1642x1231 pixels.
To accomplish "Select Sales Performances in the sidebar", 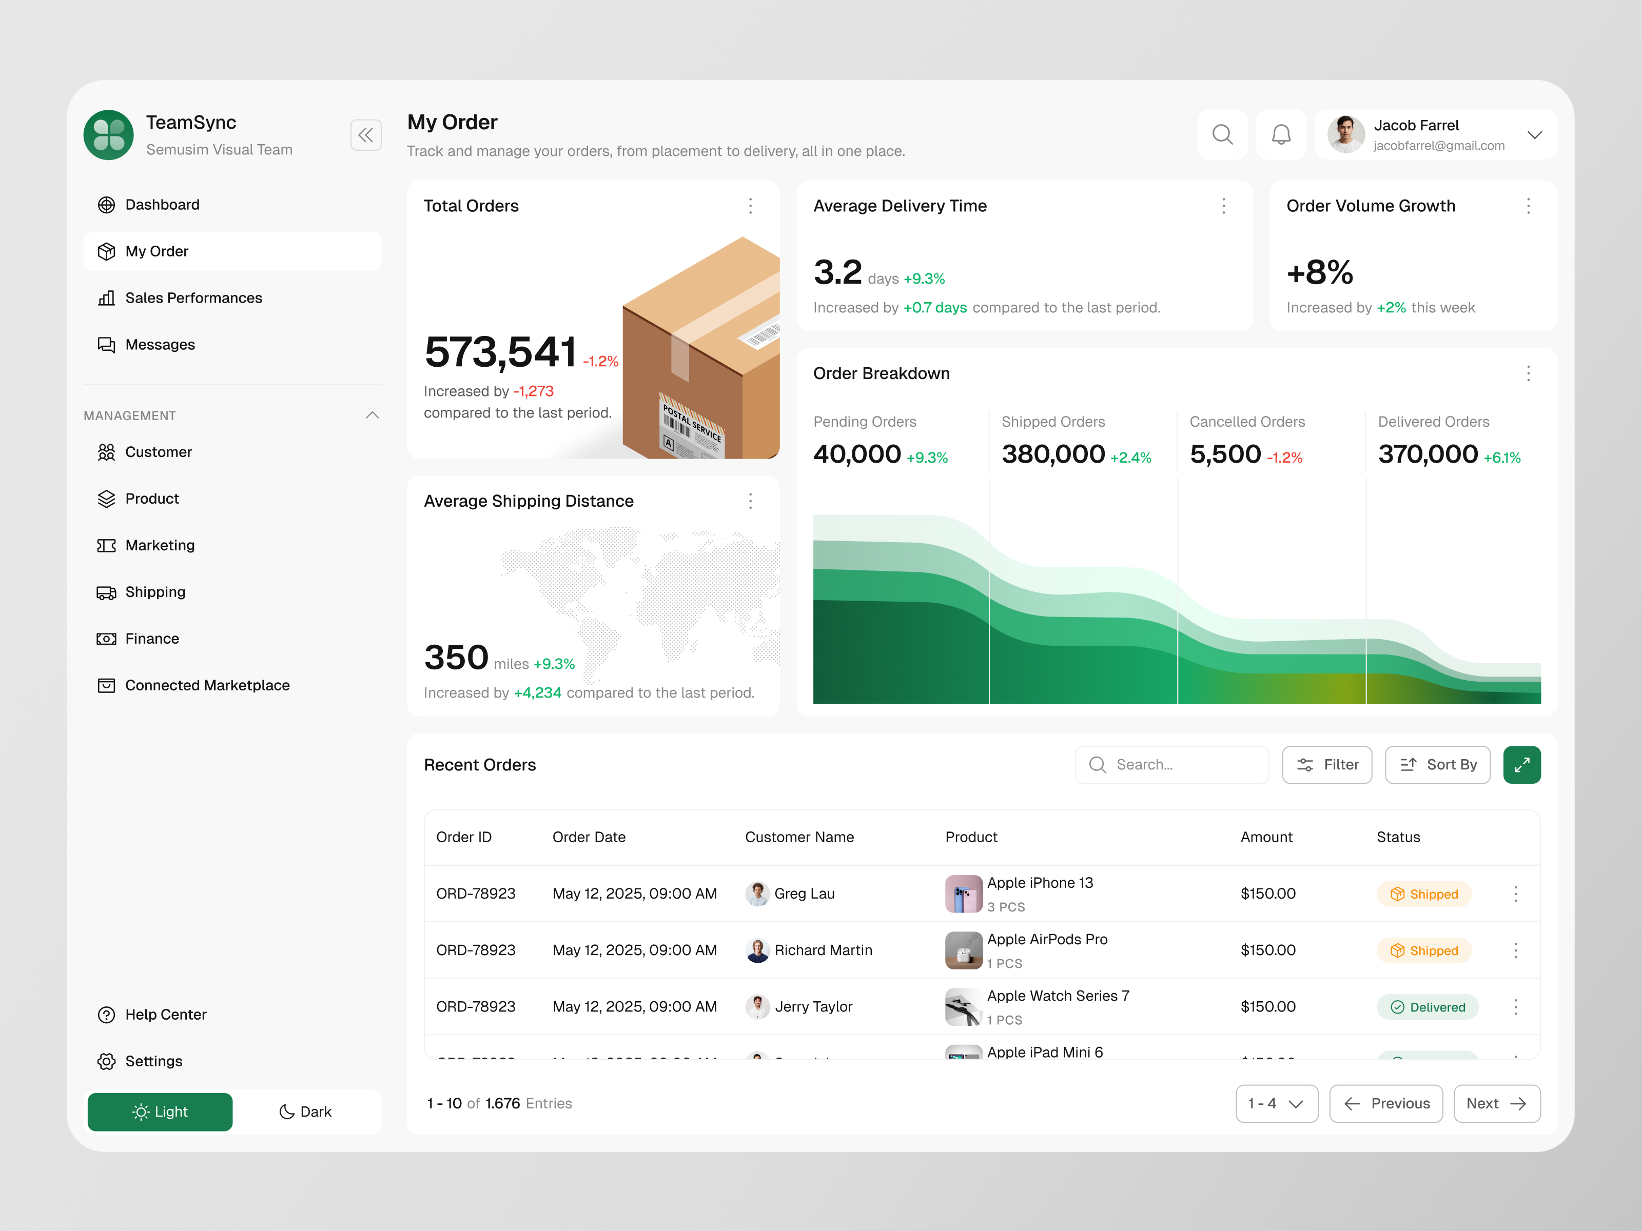I will (193, 297).
